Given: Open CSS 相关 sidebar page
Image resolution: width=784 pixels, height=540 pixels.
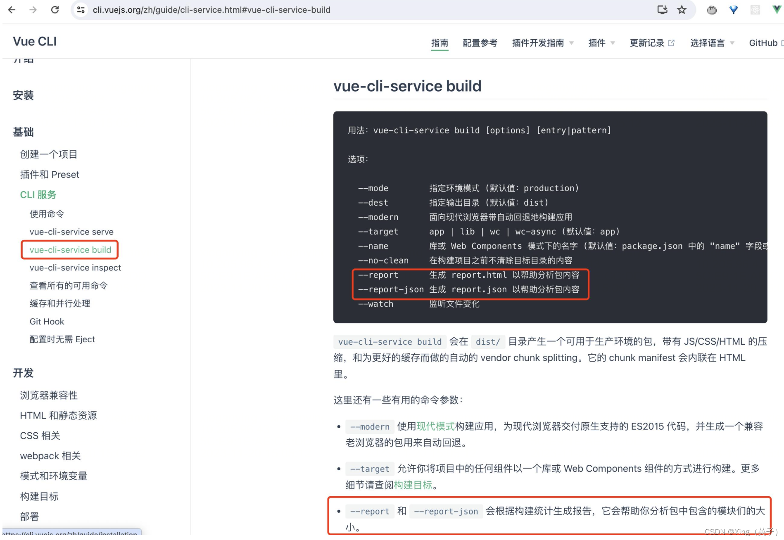Looking at the screenshot, I should [40, 436].
